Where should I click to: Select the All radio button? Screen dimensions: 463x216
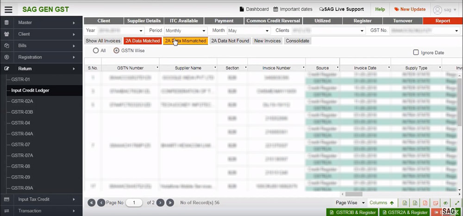pyautogui.click(x=96, y=50)
